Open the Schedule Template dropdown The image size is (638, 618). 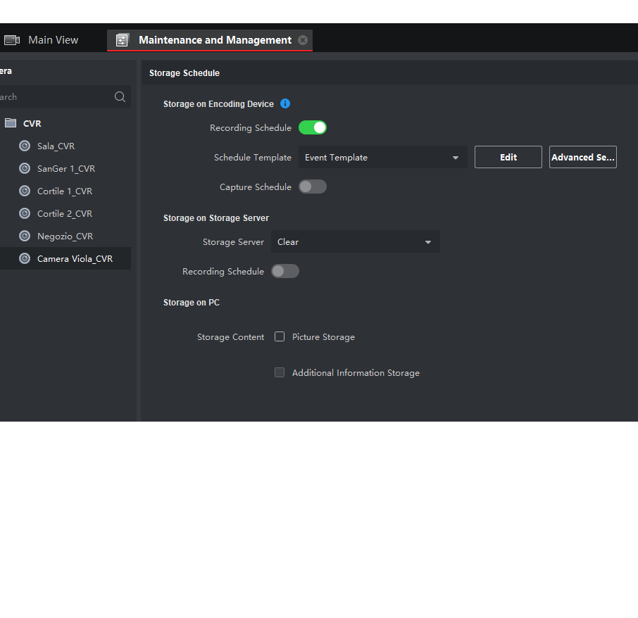382,158
